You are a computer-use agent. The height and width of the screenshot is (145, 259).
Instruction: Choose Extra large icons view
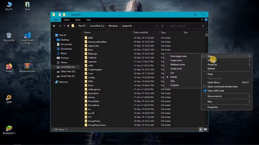tap(178, 56)
